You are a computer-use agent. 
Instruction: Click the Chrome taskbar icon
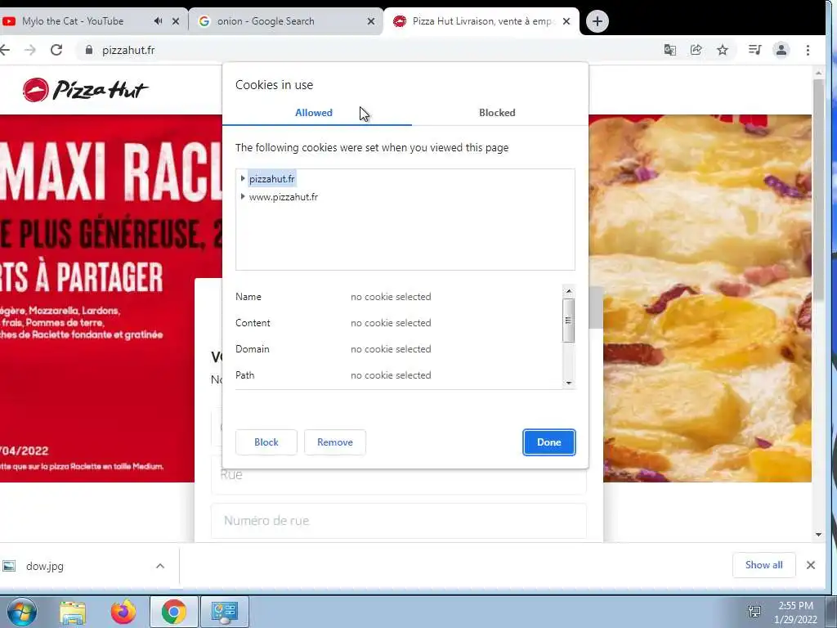tap(174, 612)
